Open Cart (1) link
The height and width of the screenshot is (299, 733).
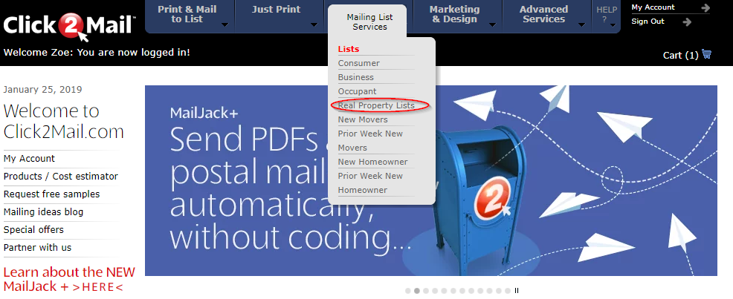click(x=681, y=55)
